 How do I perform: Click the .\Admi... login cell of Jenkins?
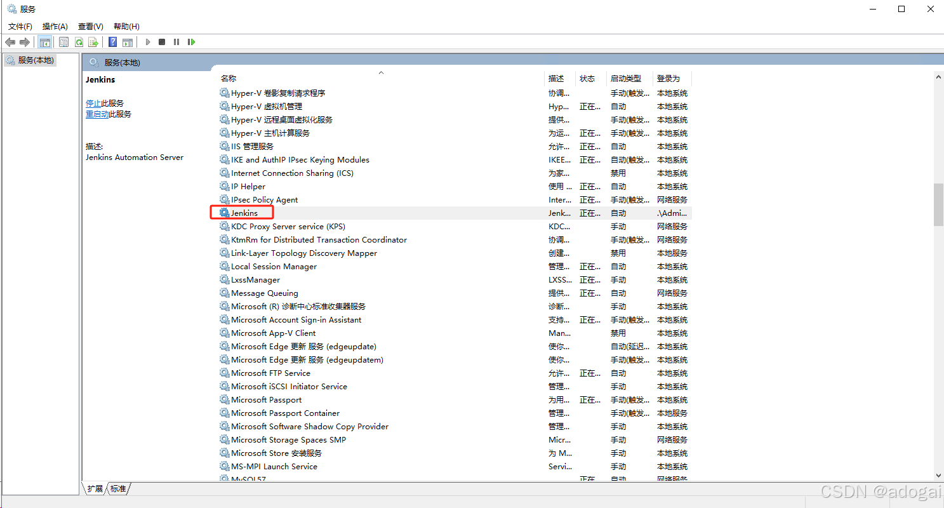point(672,213)
